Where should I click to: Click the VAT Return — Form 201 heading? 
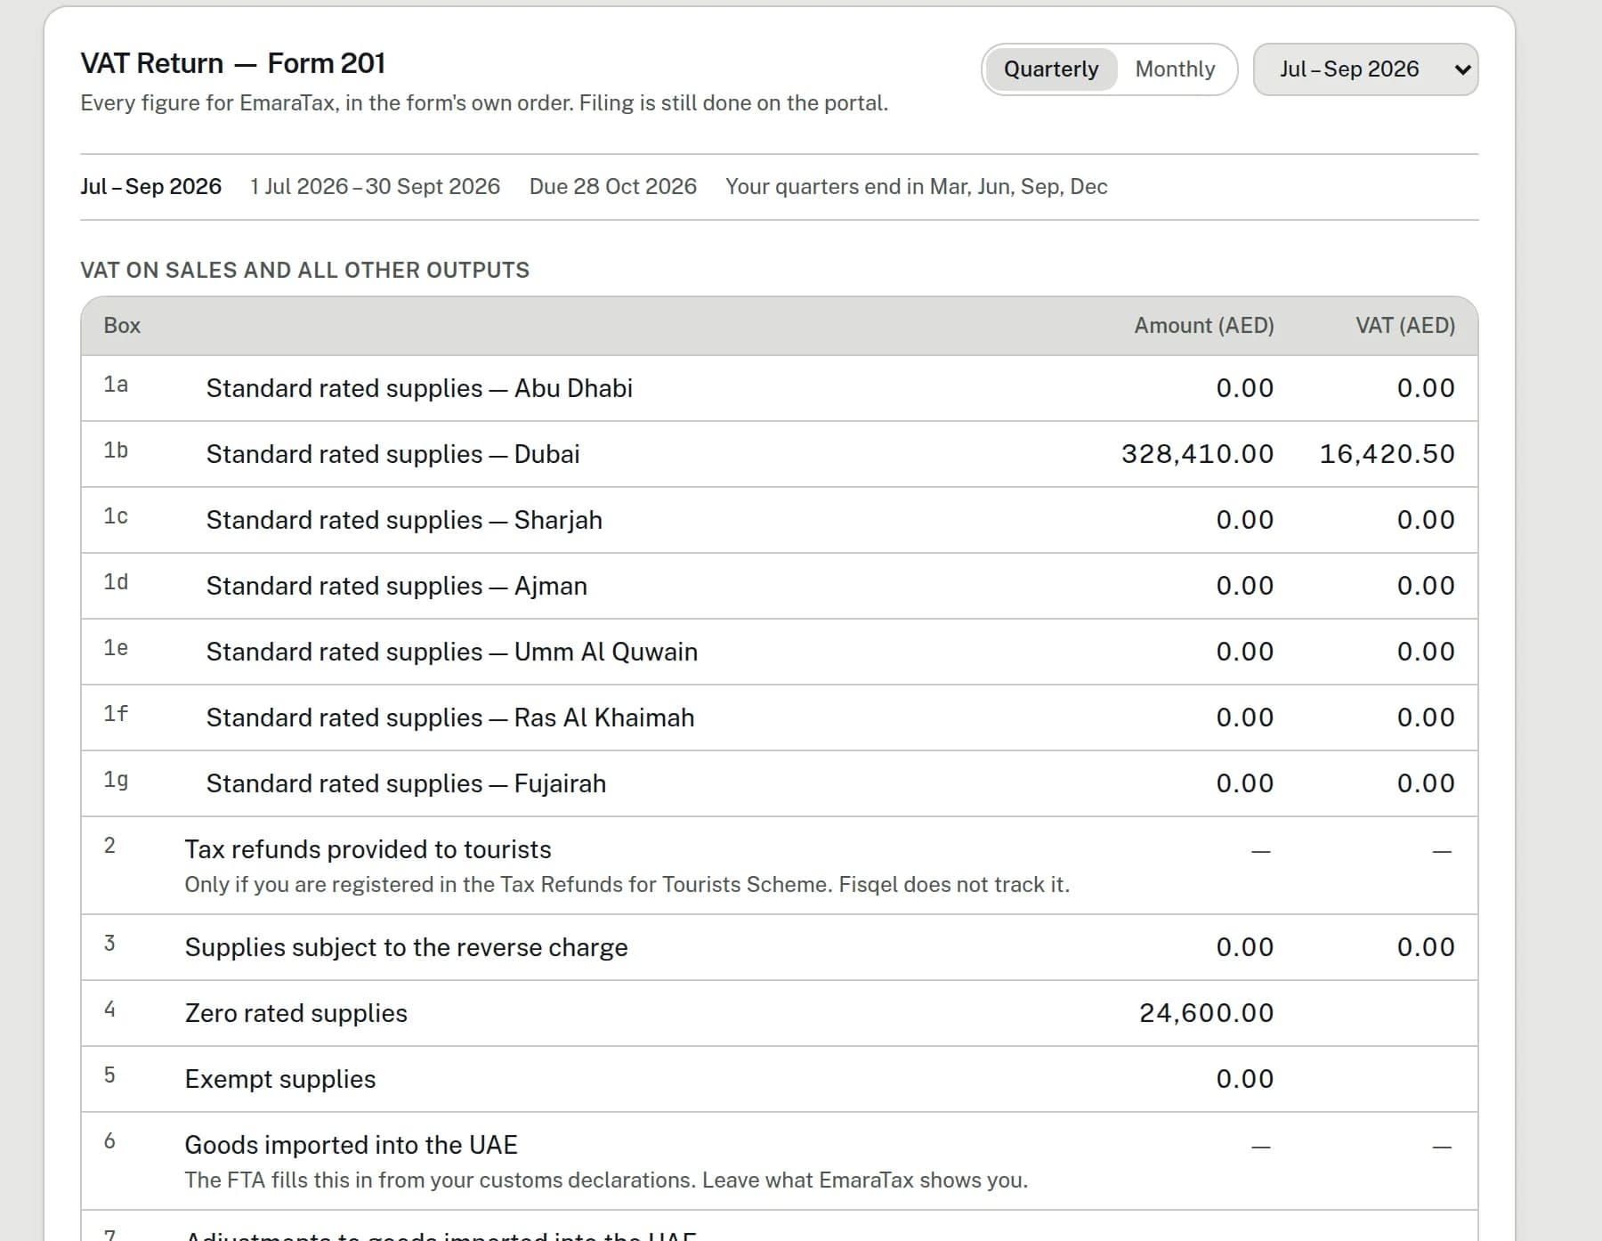(232, 63)
